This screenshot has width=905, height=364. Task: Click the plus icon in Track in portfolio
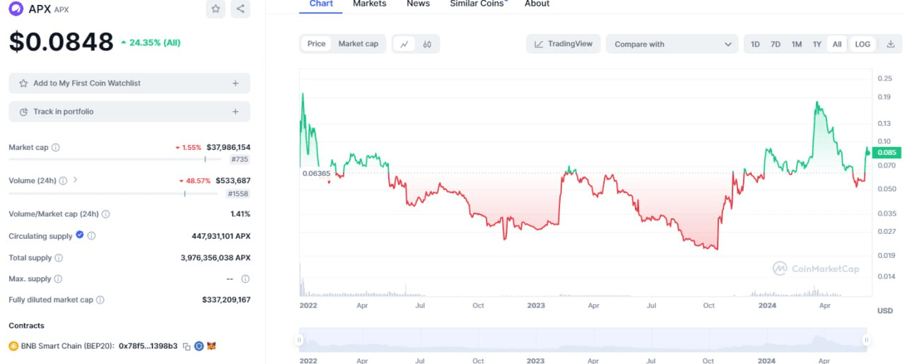235,112
